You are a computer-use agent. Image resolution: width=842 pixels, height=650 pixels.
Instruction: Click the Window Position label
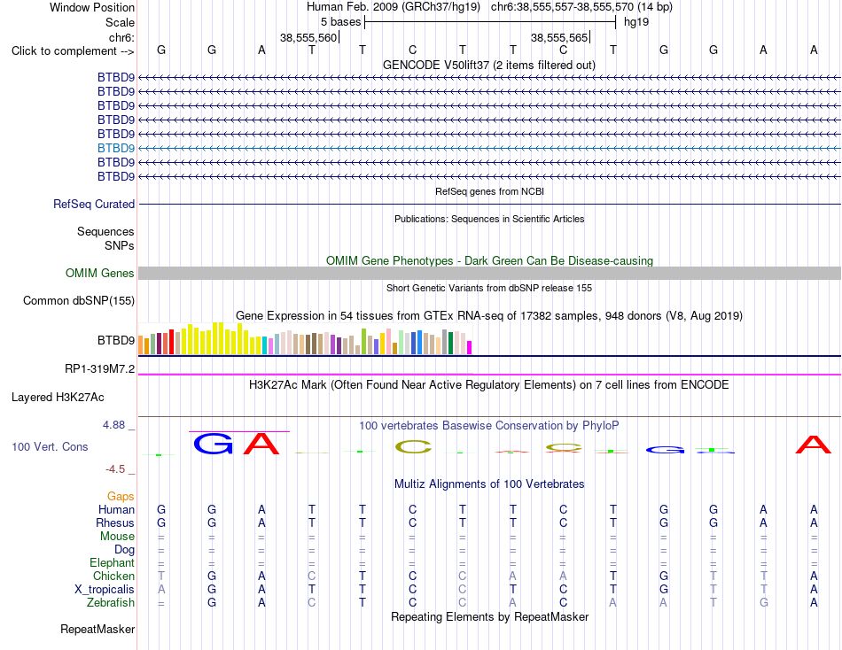coord(92,7)
